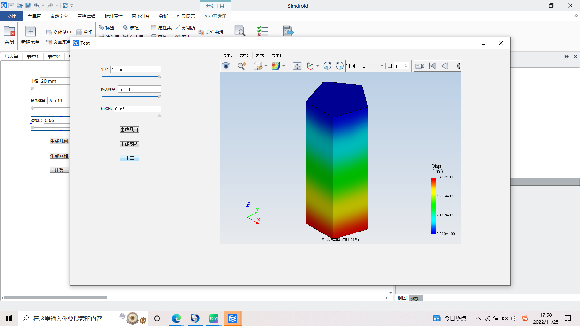The image size is (580, 326).
Task: Click the 生成网格 button in the Test window
Action: 129,144
